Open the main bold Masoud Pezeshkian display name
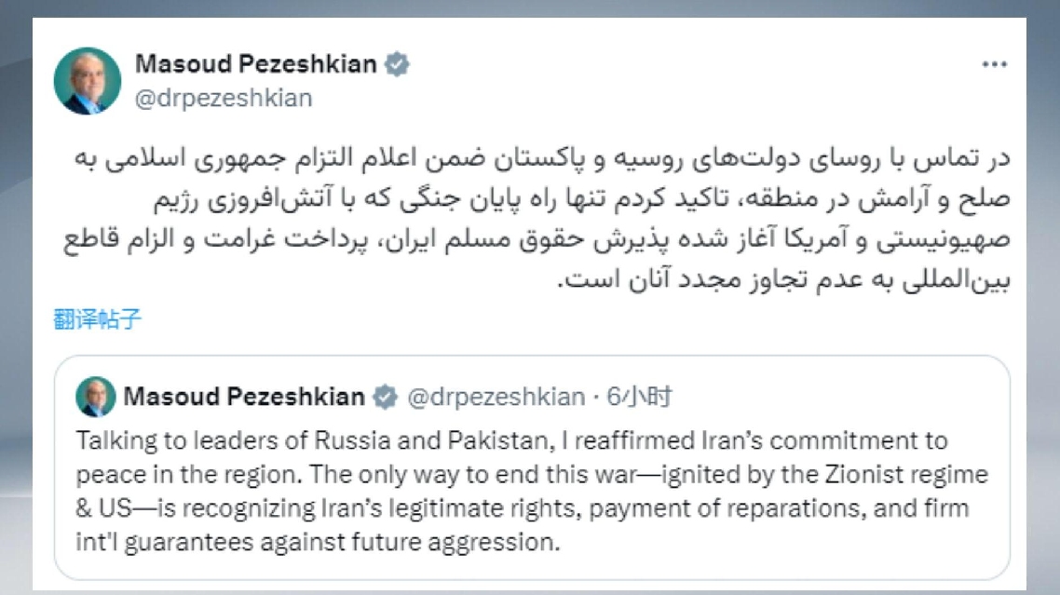The height and width of the screenshot is (595, 1060). (x=256, y=64)
